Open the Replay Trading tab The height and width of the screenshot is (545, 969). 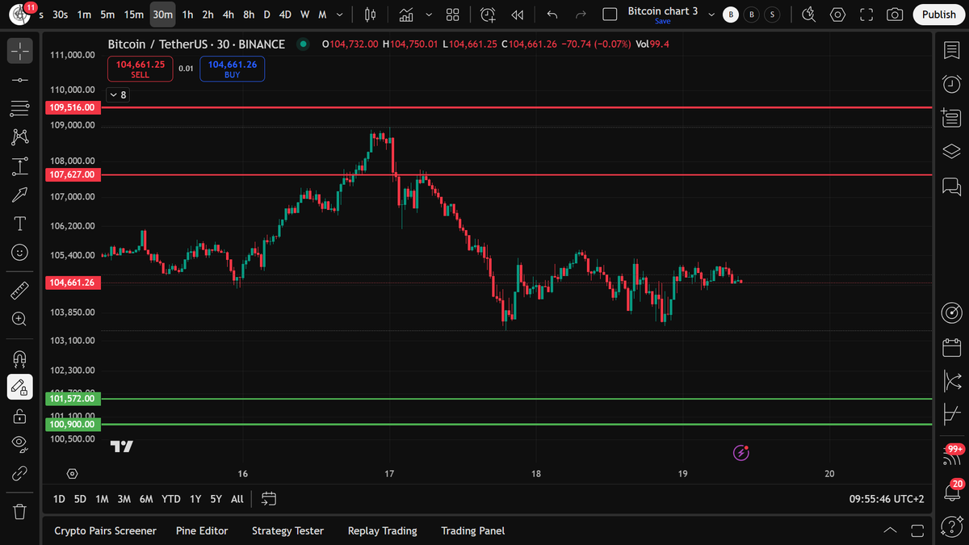(382, 530)
